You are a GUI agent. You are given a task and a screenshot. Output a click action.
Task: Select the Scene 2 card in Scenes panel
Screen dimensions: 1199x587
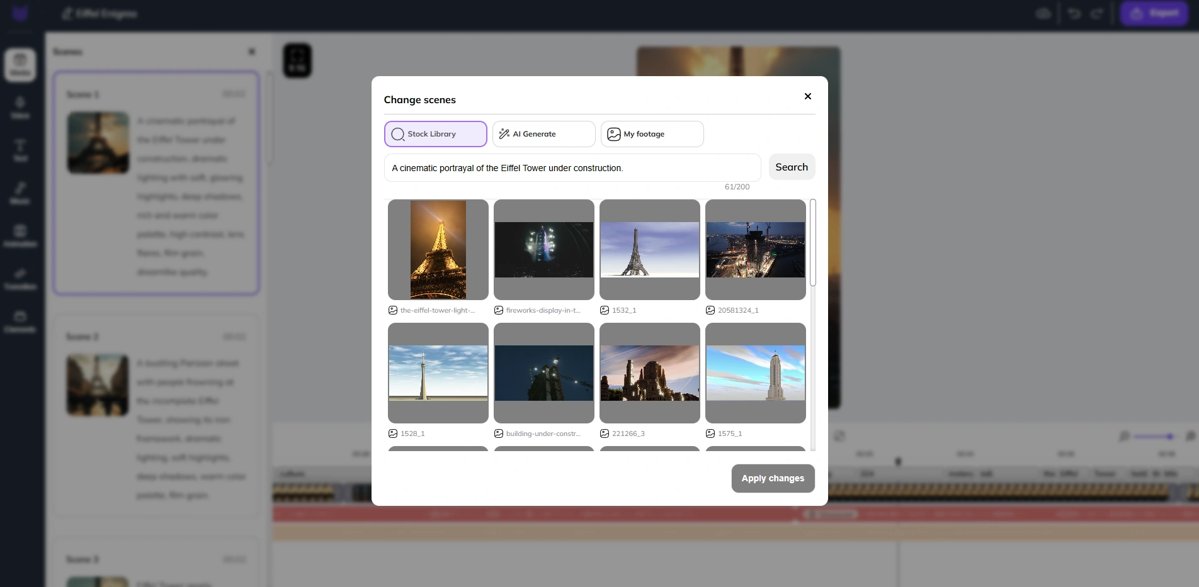pos(156,416)
